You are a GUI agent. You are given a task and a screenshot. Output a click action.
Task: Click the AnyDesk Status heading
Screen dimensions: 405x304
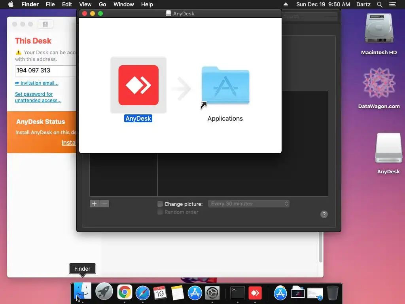[41, 122]
